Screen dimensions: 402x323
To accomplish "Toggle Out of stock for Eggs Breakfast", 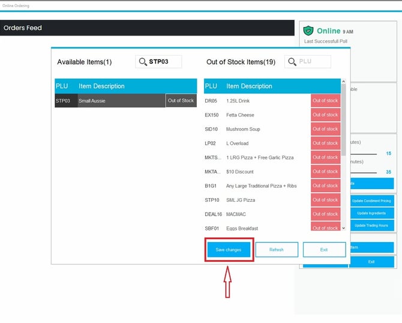I will [x=325, y=226].
